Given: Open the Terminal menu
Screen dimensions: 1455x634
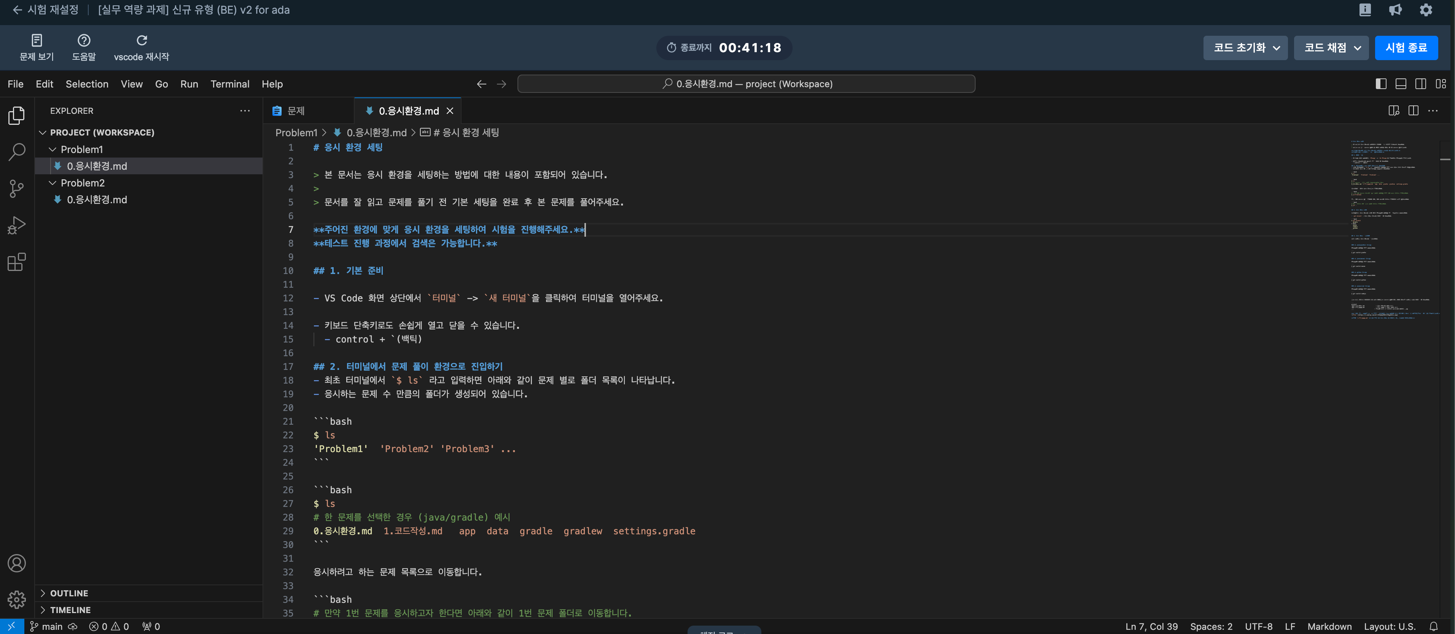Looking at the screenshot, I should pos(229,84).
